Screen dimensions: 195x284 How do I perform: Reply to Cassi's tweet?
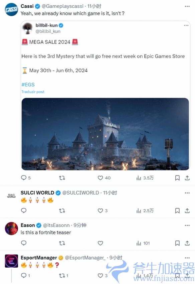24,178
